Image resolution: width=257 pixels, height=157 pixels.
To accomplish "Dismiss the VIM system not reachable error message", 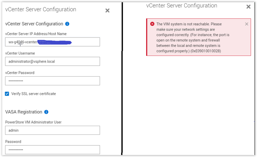I will [246, 24].
